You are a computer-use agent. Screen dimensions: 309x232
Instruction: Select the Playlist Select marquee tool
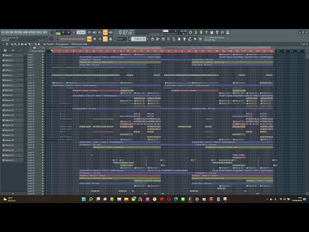click(32, 44)
